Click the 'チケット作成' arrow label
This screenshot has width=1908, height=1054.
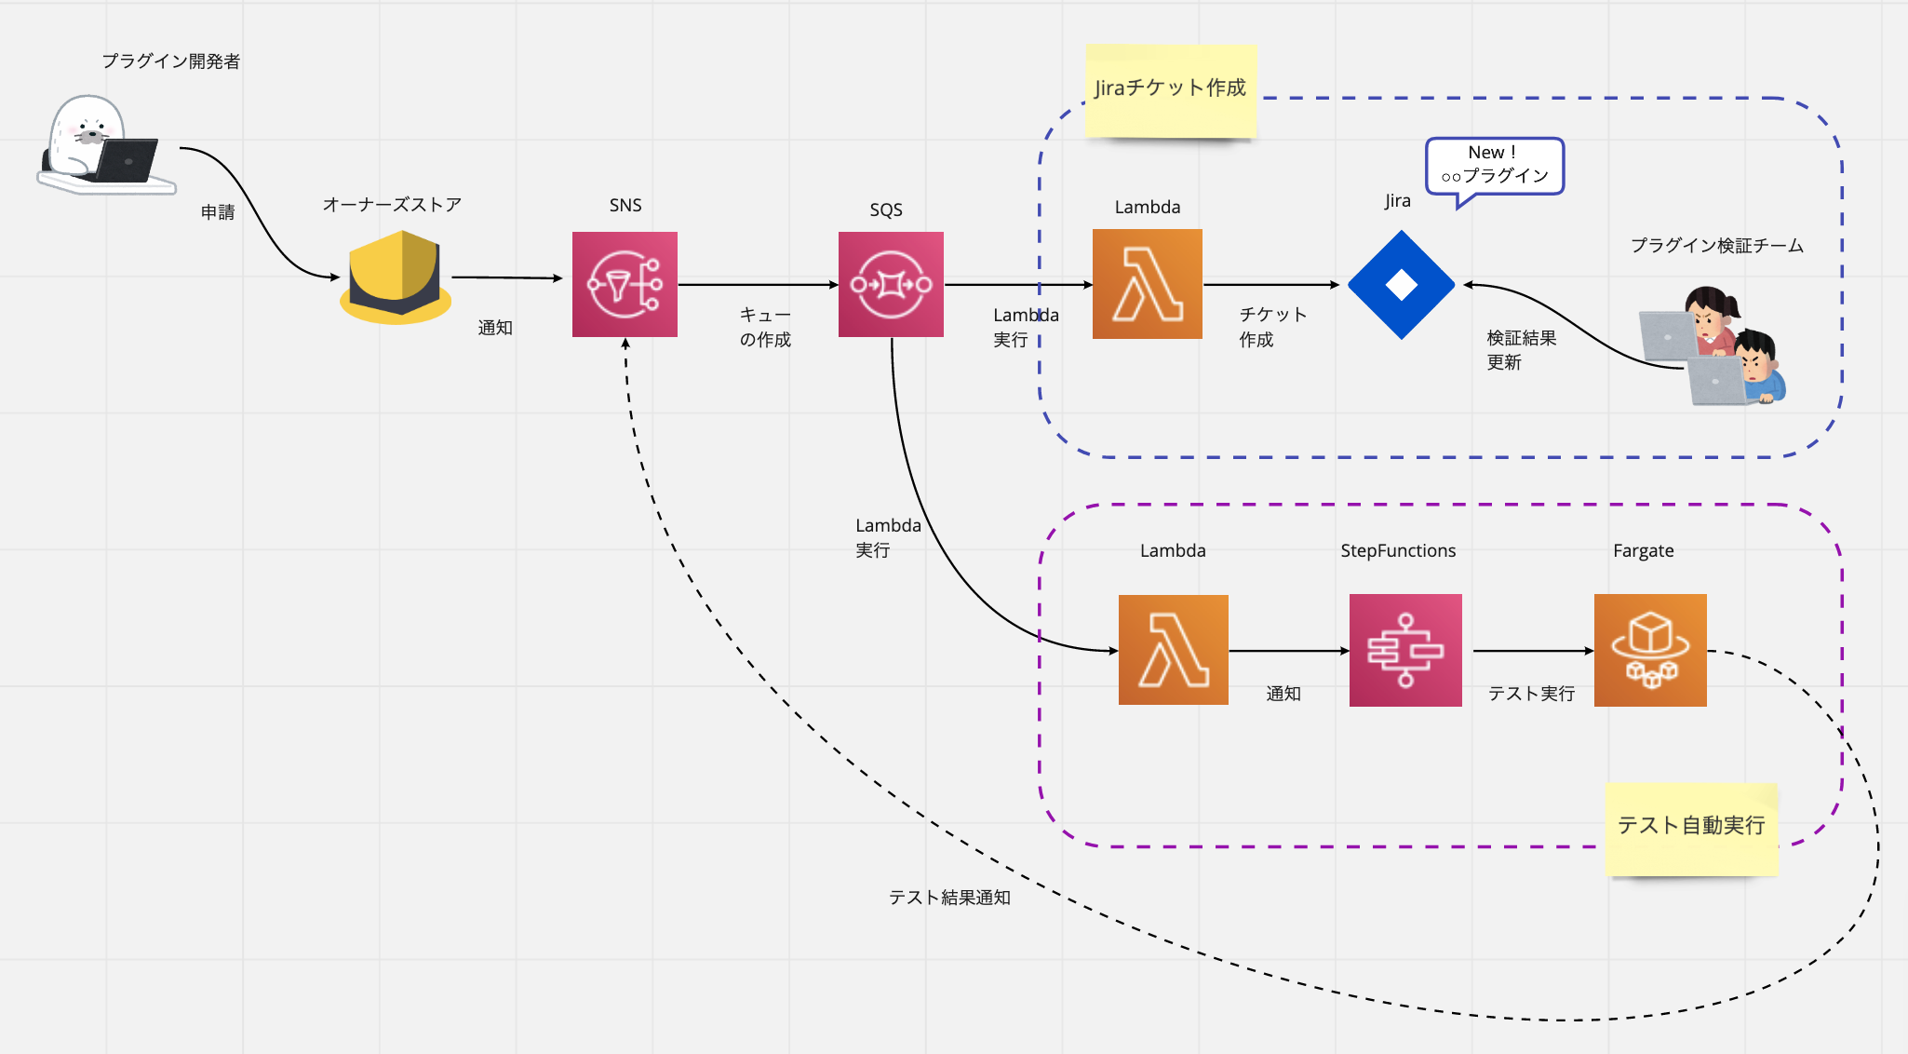point(1272,328)
